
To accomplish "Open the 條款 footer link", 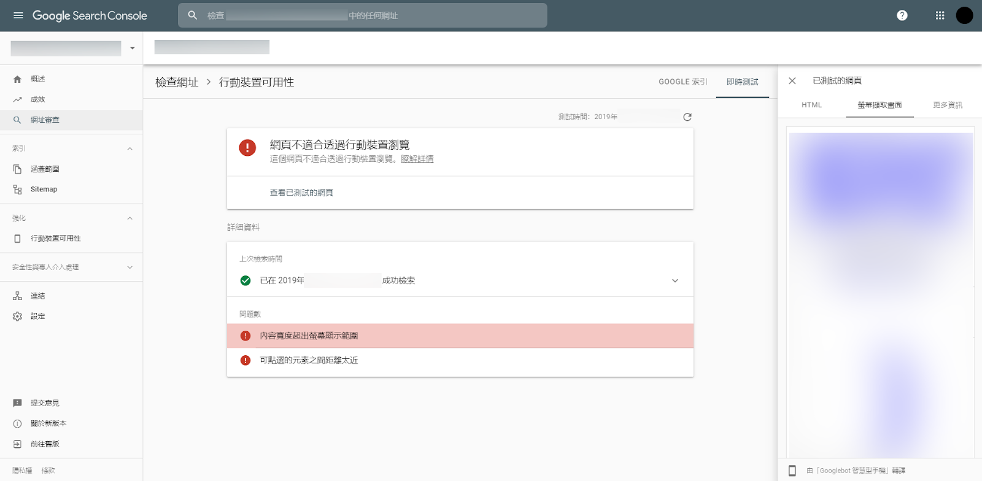I will tap(48, 471).
